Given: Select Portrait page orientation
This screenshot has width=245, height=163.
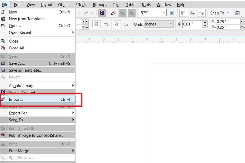Looking at the screenshot, I should pyautogui.click(x=96, y=24).
